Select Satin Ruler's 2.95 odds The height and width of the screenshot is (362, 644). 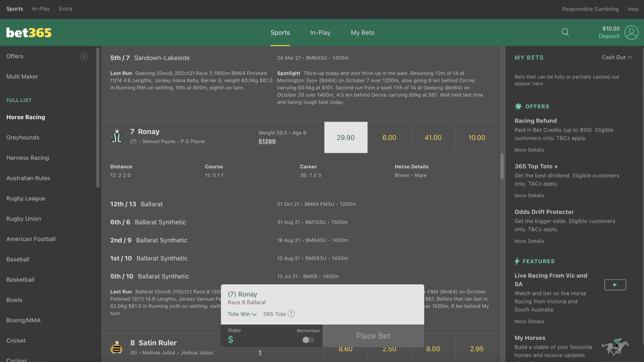[477, 349]
